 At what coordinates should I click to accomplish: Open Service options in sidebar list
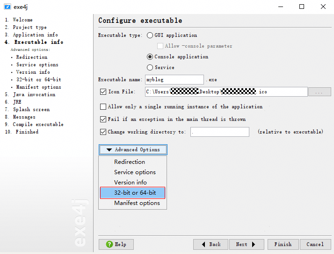point(37,64)
